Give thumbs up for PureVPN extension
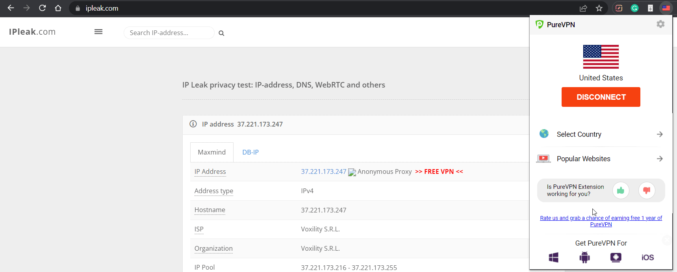This screenshot has width=677, height=272. [621, 190]
